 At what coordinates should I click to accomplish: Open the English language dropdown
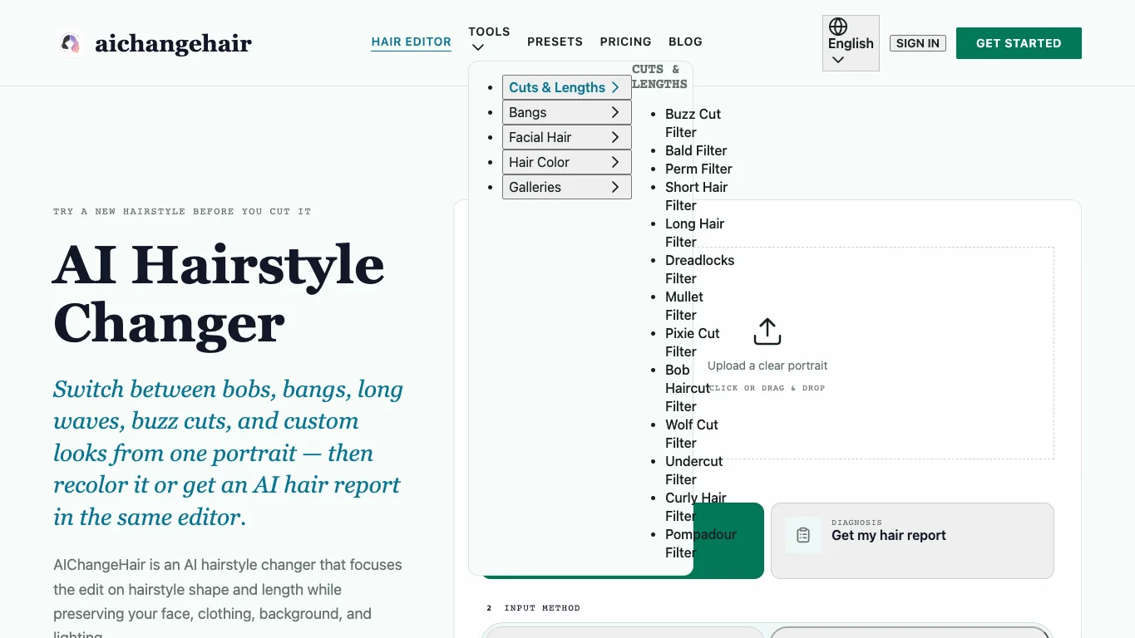coord(851,43)
